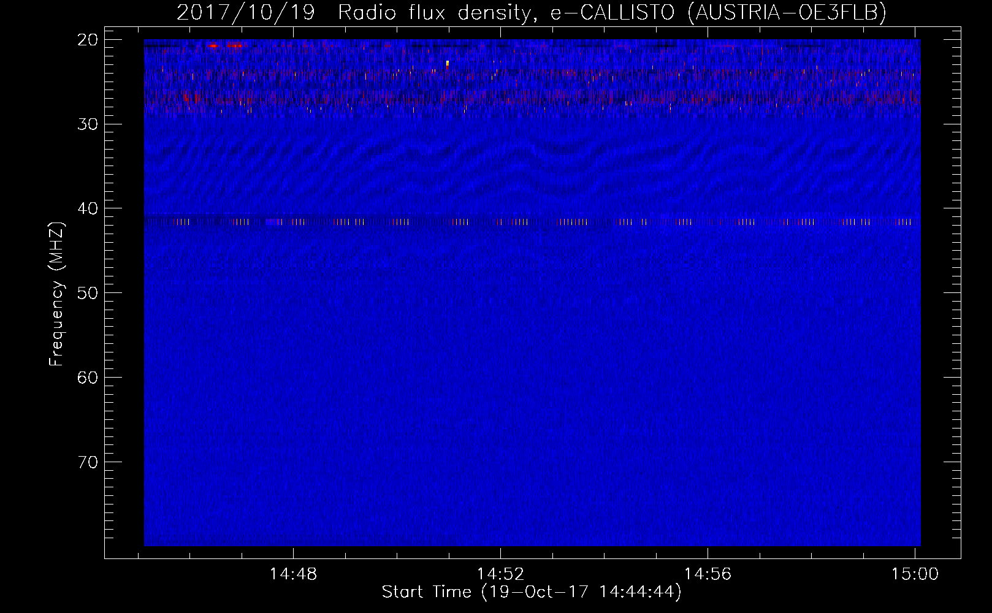Click the date 2017/10/19 in the title
Viewport: 992px width, 613px height.
pyautogui.click(x=246, y=13)
